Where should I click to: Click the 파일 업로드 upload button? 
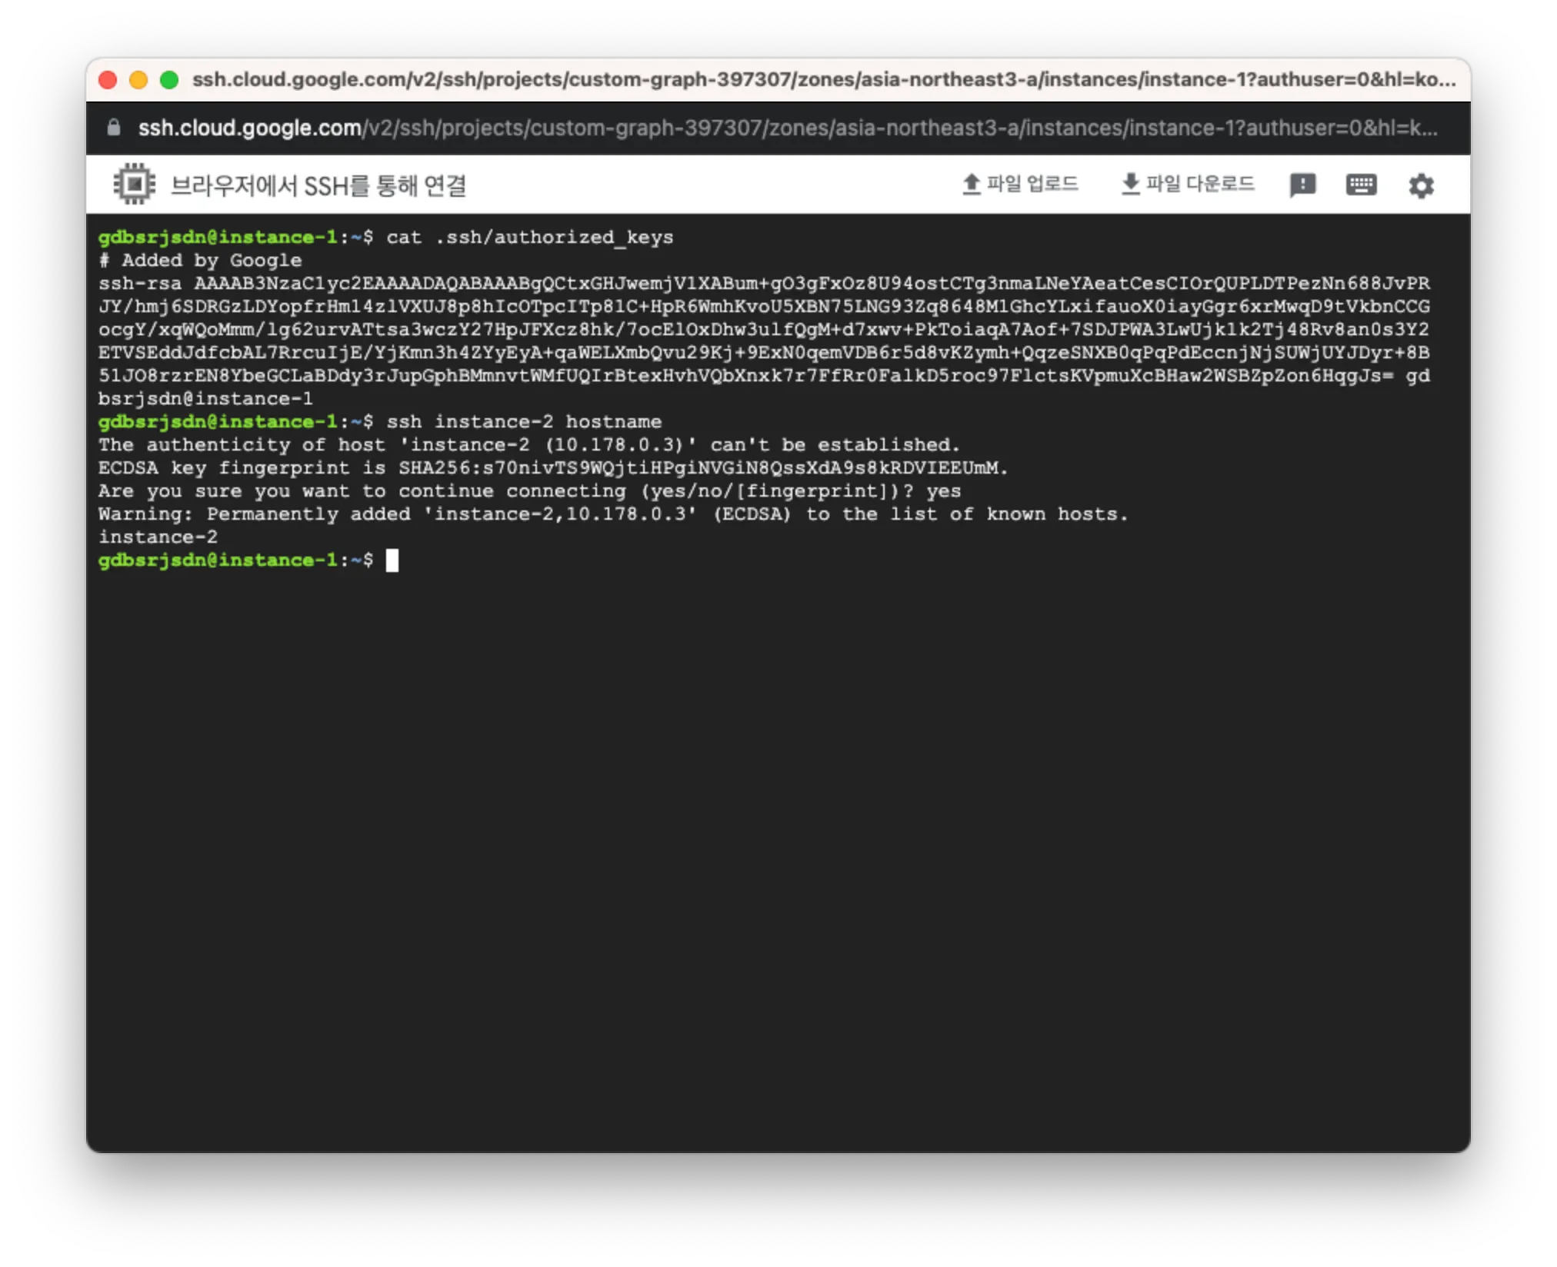[x=1020, y=185]
